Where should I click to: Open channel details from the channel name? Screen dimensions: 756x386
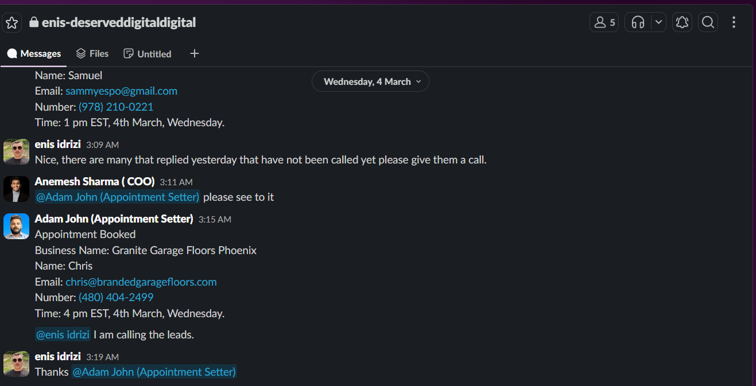(x=118, y=22)
